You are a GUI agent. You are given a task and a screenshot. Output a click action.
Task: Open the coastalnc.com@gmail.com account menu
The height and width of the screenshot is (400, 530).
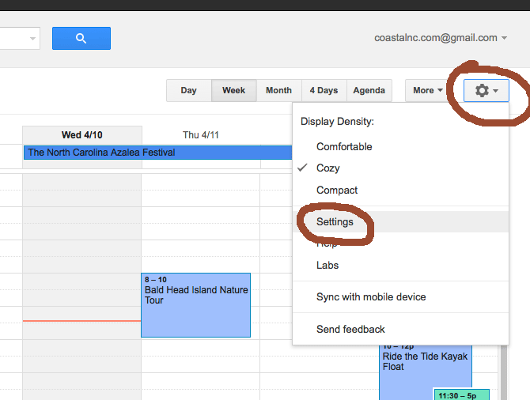tap(441, 38)
